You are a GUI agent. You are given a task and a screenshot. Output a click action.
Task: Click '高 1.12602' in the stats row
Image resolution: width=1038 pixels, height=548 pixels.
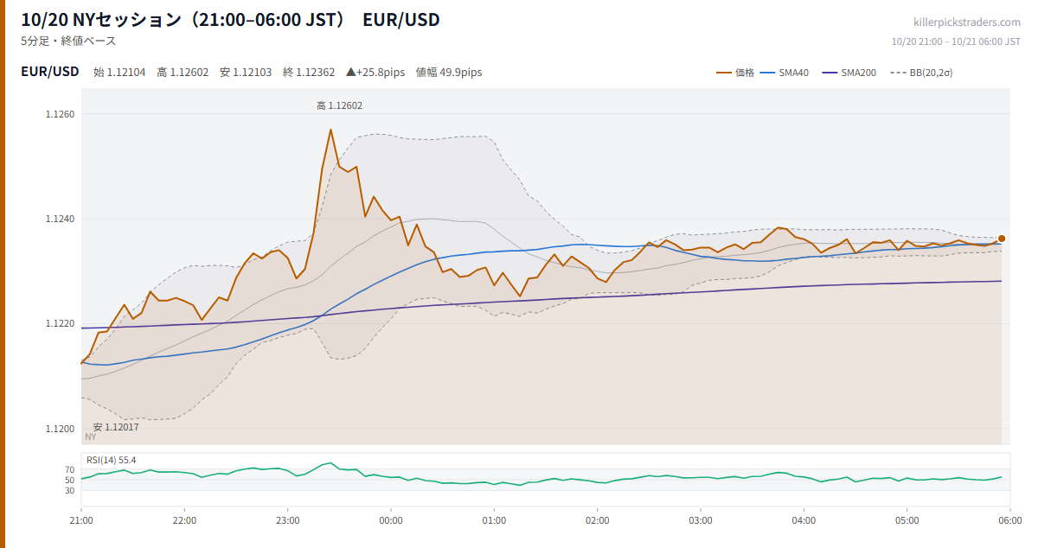tap(183, 73)
